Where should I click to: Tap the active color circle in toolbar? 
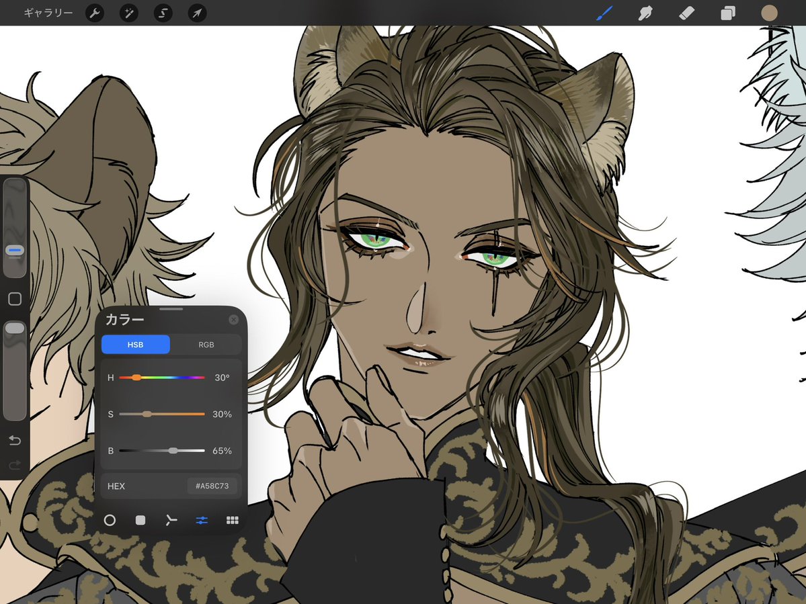click(x=769, y=13)
